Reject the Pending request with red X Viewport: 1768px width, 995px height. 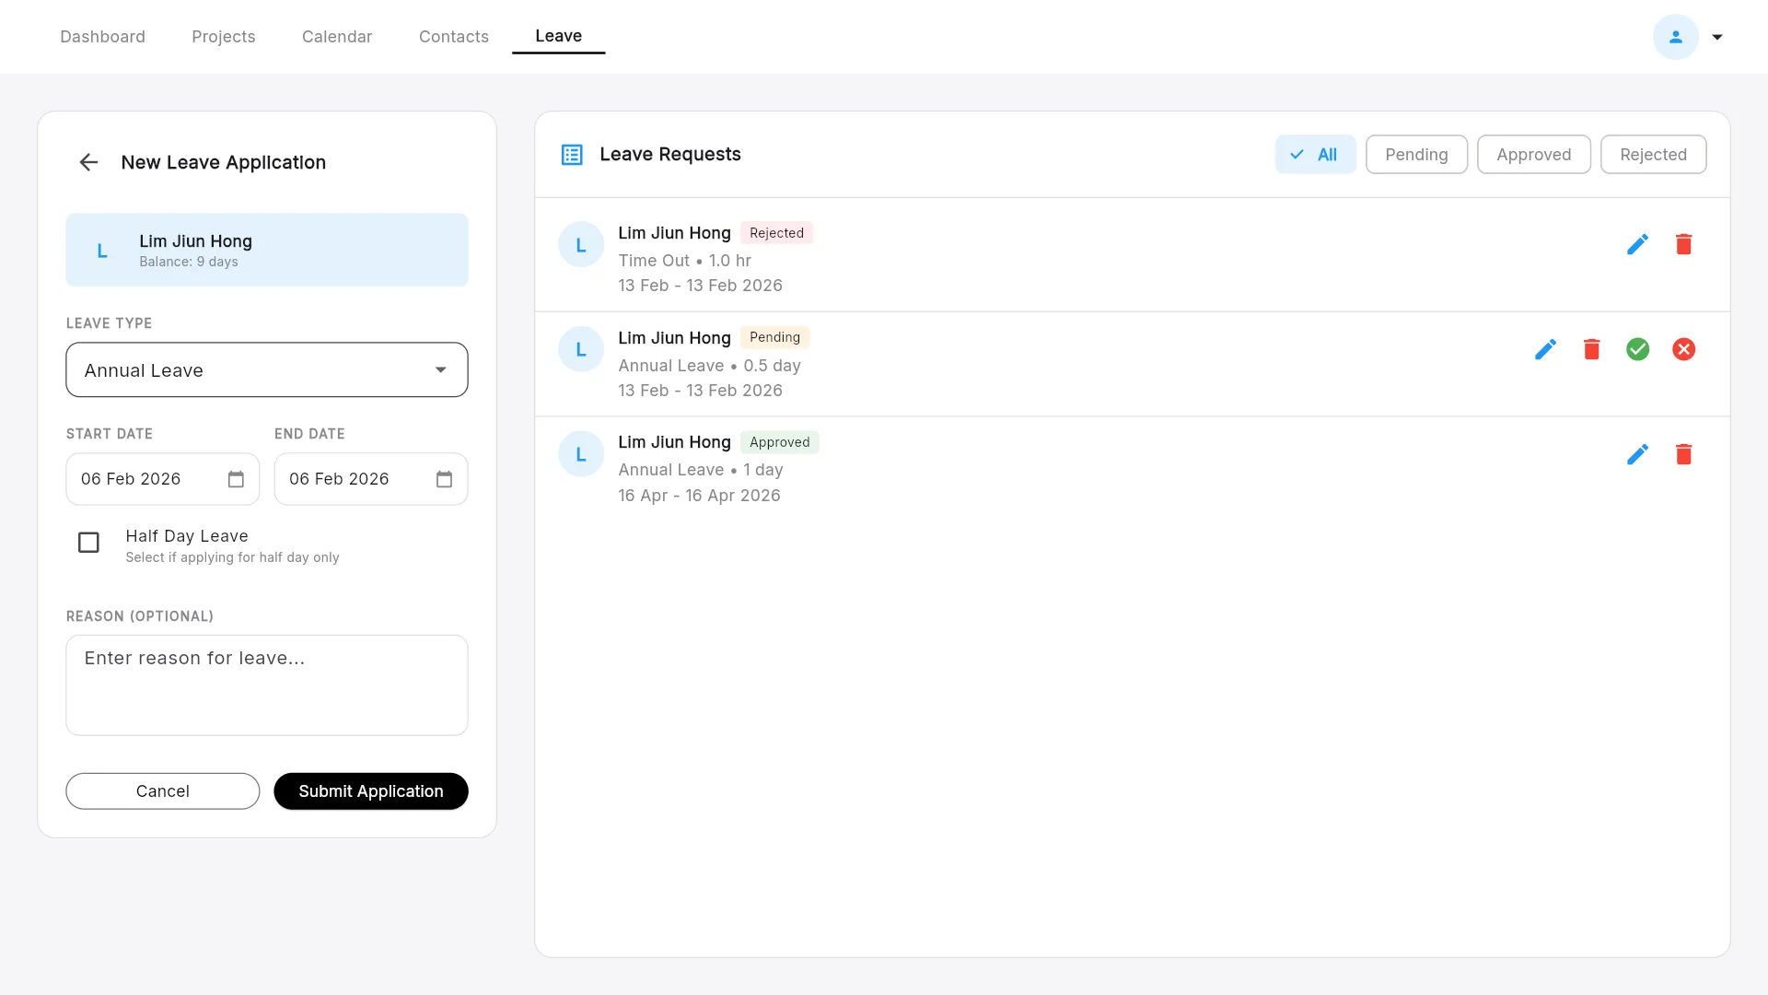[x=1683, y=349]
